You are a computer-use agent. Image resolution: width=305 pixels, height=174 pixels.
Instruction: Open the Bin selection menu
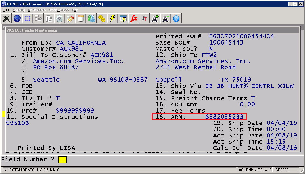point(37,10)
